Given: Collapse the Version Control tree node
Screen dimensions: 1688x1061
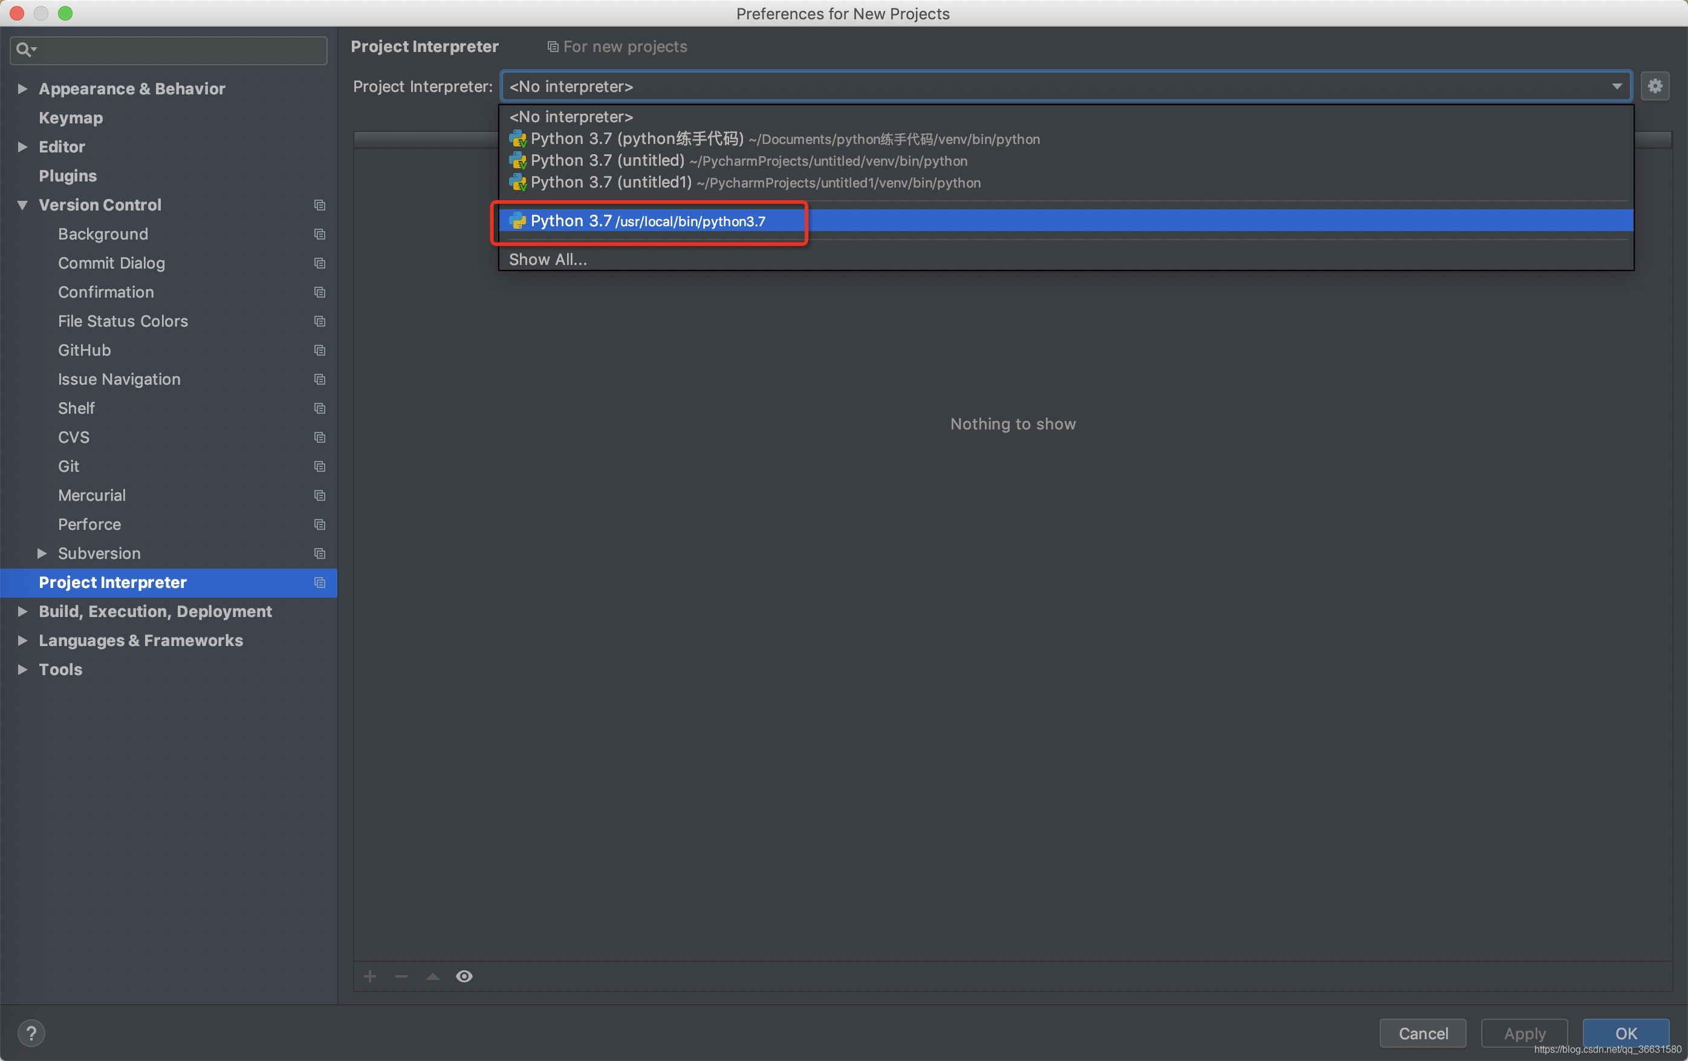Looking at the screenshot, I should coord(22,205).
